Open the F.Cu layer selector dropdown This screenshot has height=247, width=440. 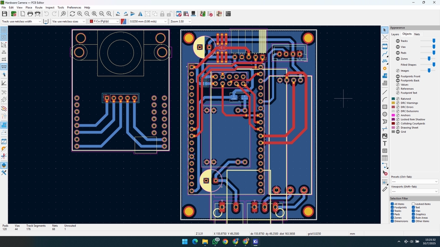tap(104, 21)
